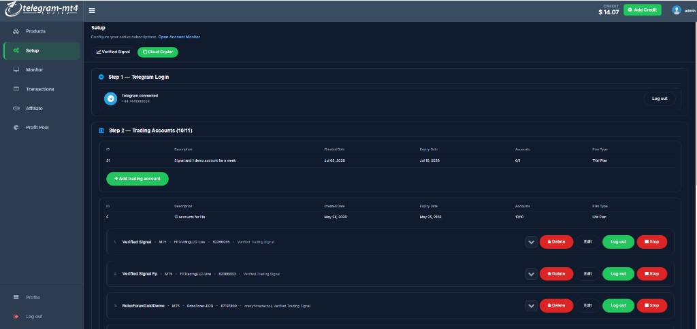Image resolution: width=697 pixels, height=329 pixels.
Task: Click the "Step 1 — Telegram Login" heading
Action: [x=139, y=77]
